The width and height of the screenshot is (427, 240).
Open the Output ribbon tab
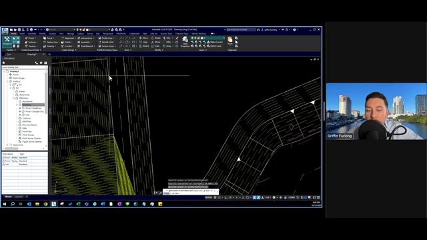[x=80, y=34]
